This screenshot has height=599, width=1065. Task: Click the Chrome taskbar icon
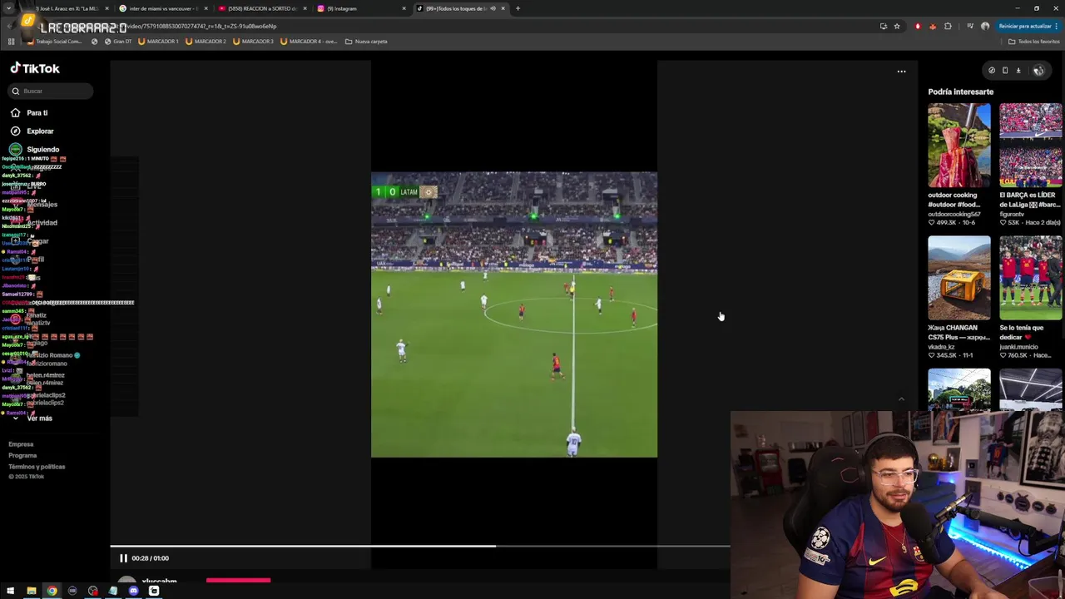tap(52, 591)
